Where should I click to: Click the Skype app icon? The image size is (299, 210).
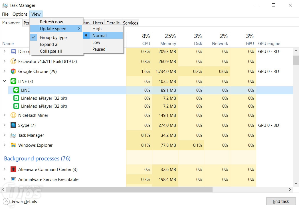point(13,125)
